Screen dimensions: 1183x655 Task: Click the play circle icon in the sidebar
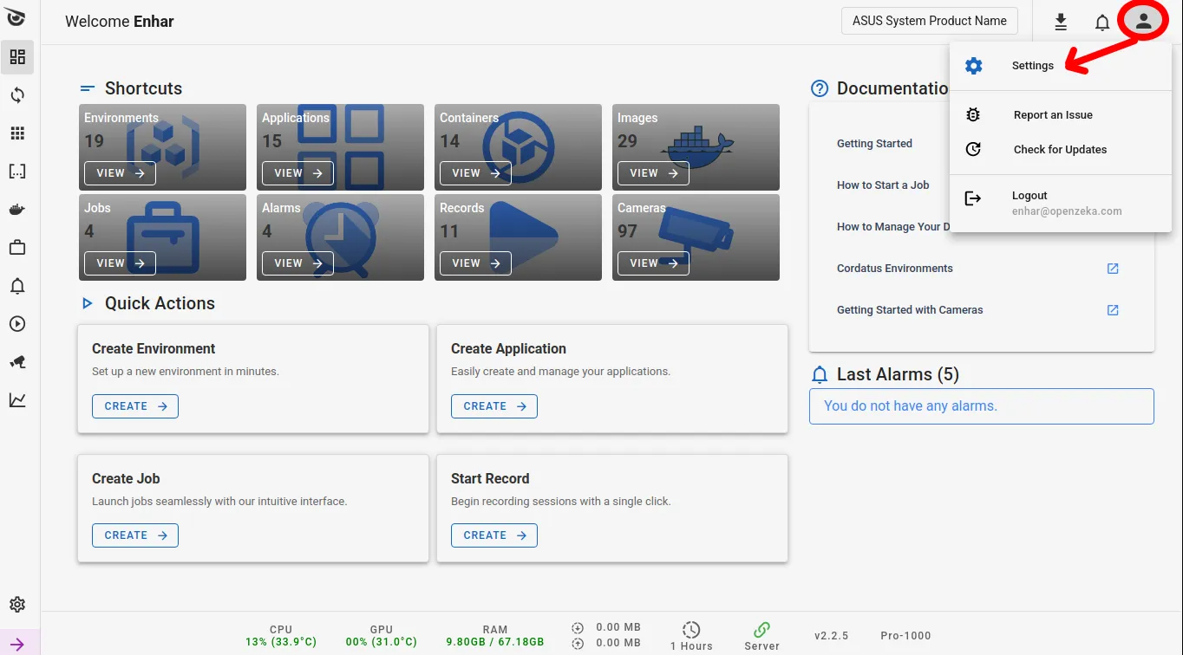pos(17,324)
